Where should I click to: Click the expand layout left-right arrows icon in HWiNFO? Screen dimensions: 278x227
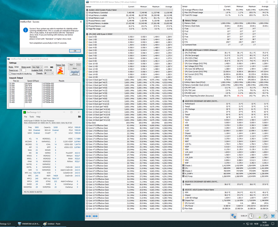click(x=88, y=216)
